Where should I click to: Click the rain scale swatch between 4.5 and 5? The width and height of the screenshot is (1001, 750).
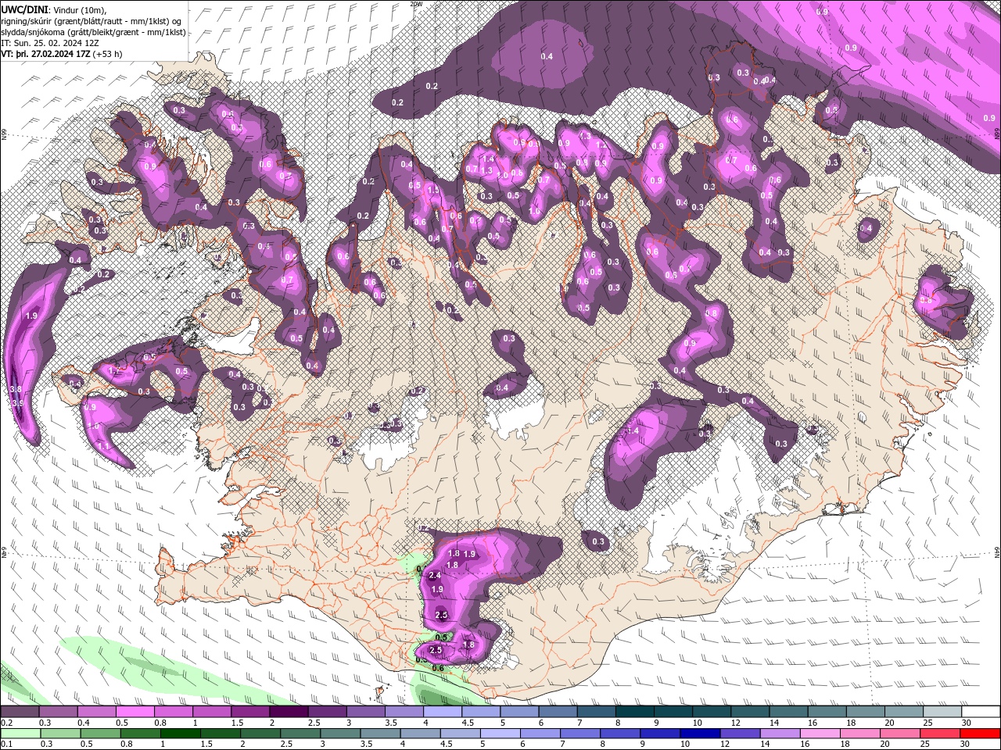click(x=461, y=734)
